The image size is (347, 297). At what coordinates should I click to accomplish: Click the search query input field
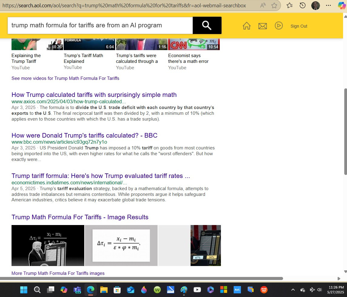click(100, 25)
